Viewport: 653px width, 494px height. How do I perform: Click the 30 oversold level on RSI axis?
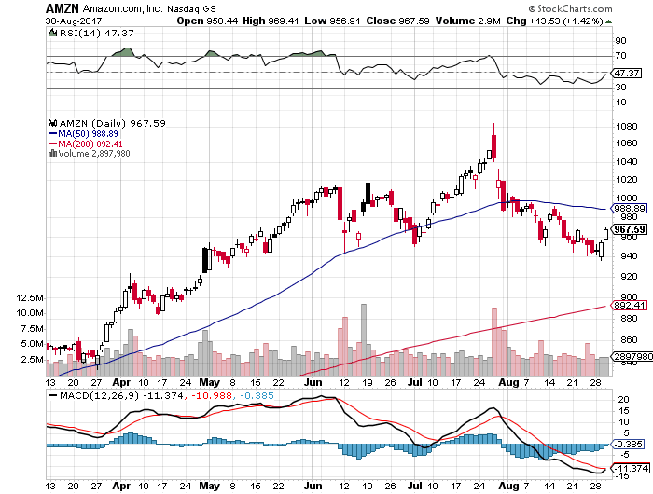[x=620, y=88]
